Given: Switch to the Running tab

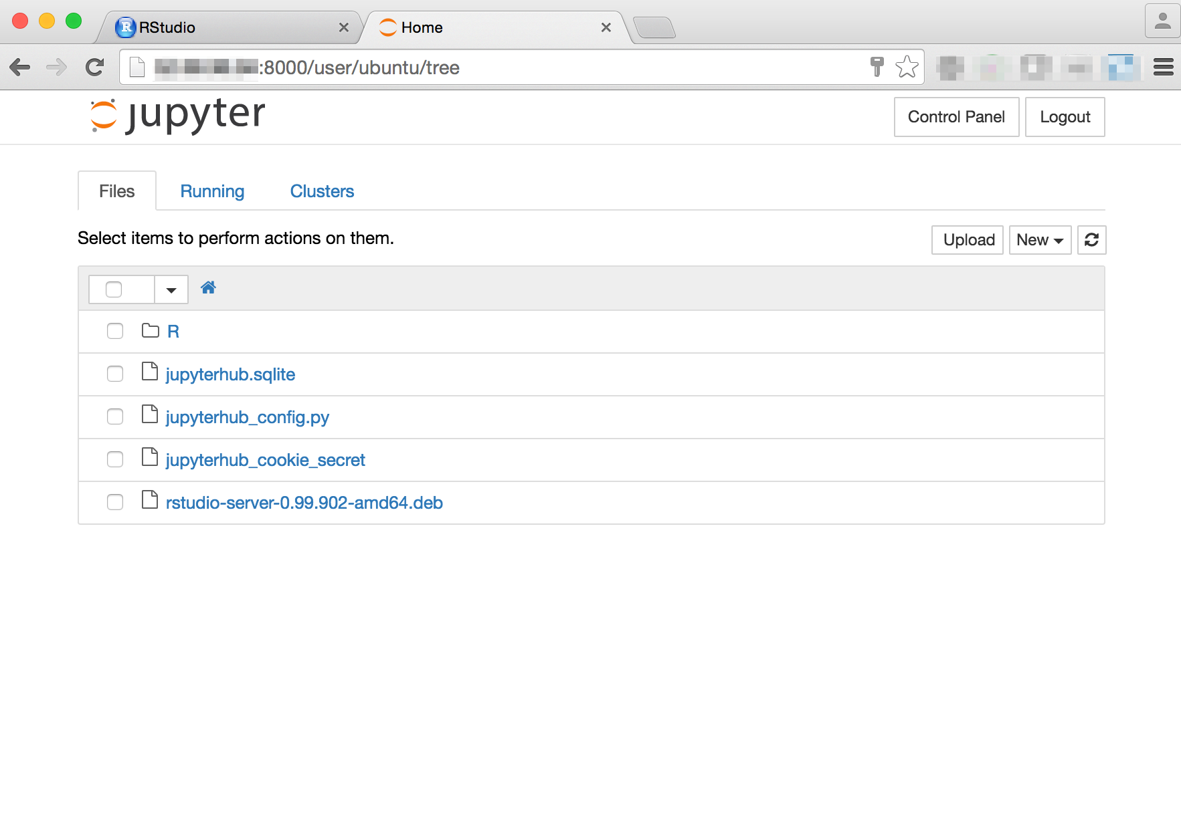Looking at the screenshot, I should (211, 191).
